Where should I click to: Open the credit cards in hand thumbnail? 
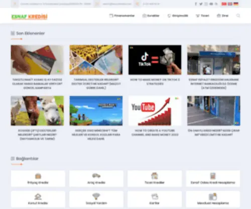[x=37, y=60]
